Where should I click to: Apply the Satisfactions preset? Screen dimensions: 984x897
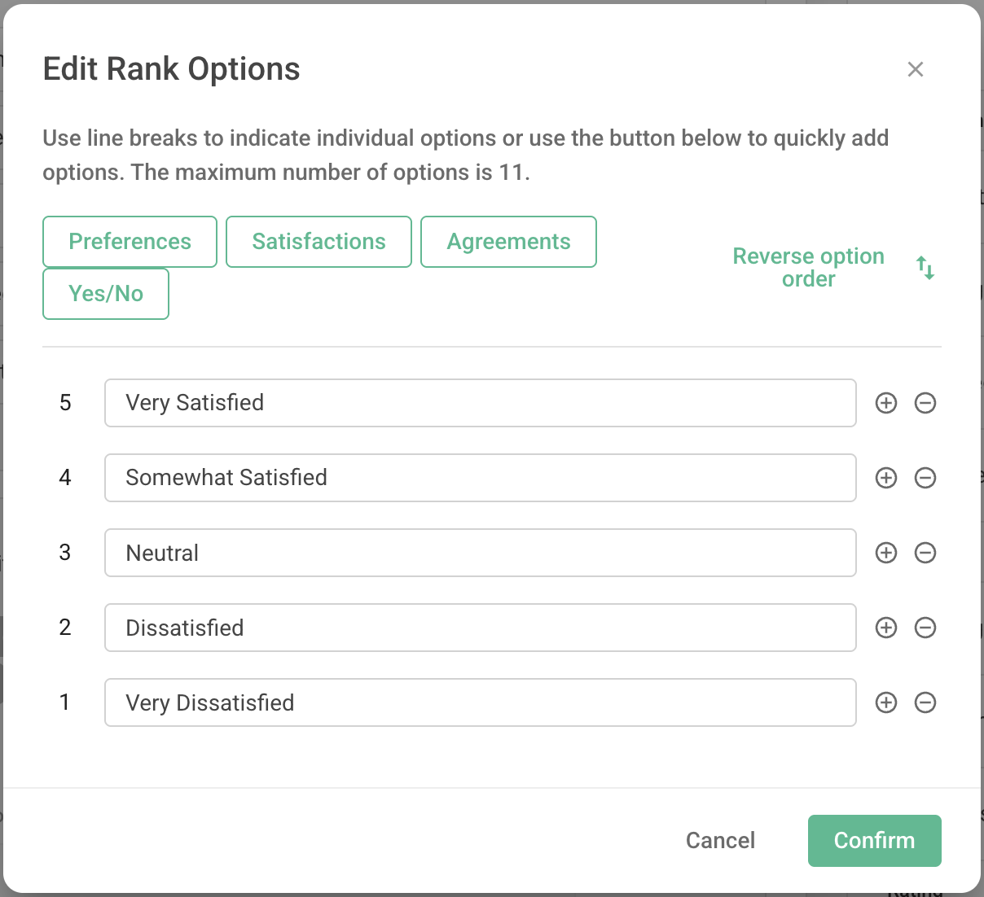(x=318, y=241)
